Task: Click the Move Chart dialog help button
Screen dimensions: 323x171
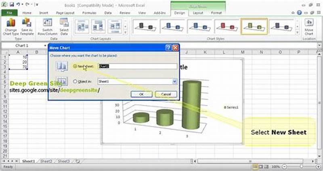Action: pos(168,48)
